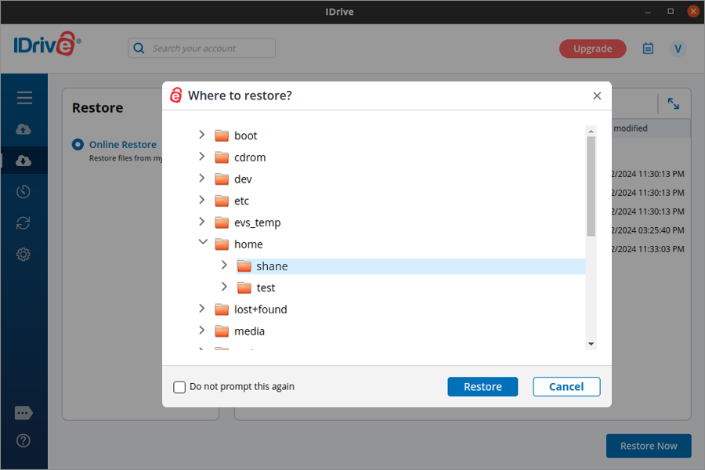Screen dimensions: 705x470
Task: Open the hamburger menu in the sidebar
Action: (24, 98)
